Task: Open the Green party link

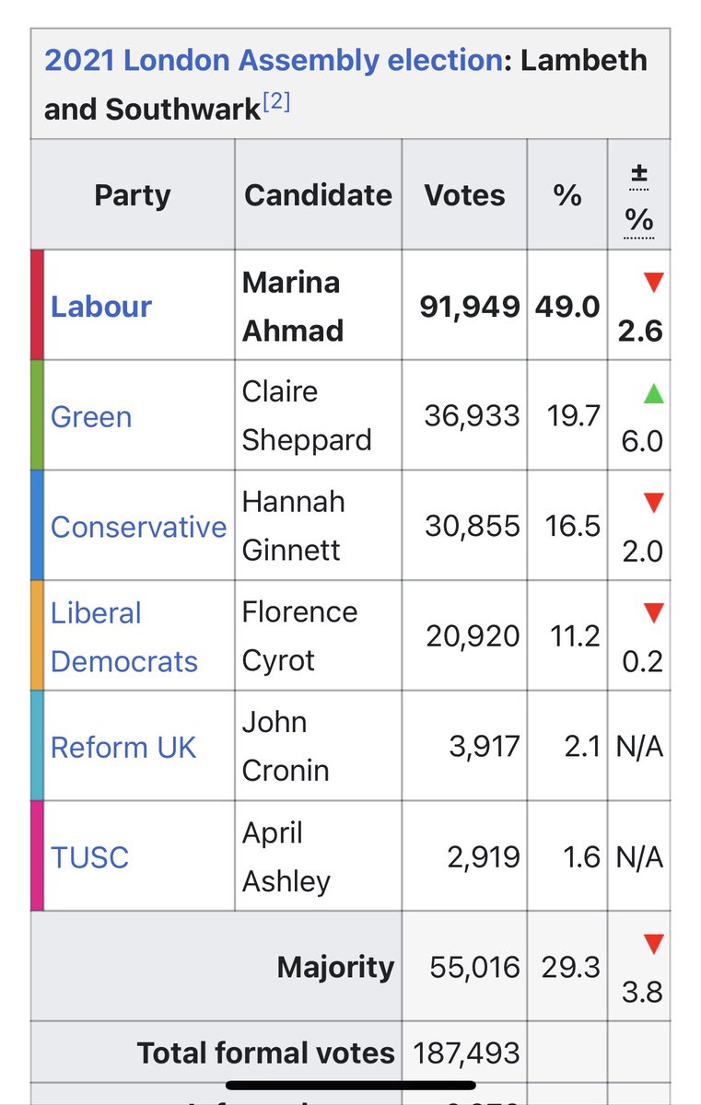Action: (x=91, y=416)
